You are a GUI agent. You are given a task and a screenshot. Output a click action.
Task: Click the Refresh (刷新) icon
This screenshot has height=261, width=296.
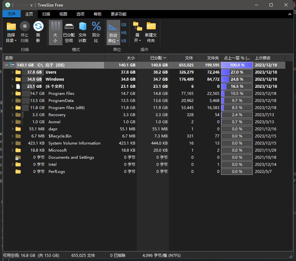[x=38, y=26]
